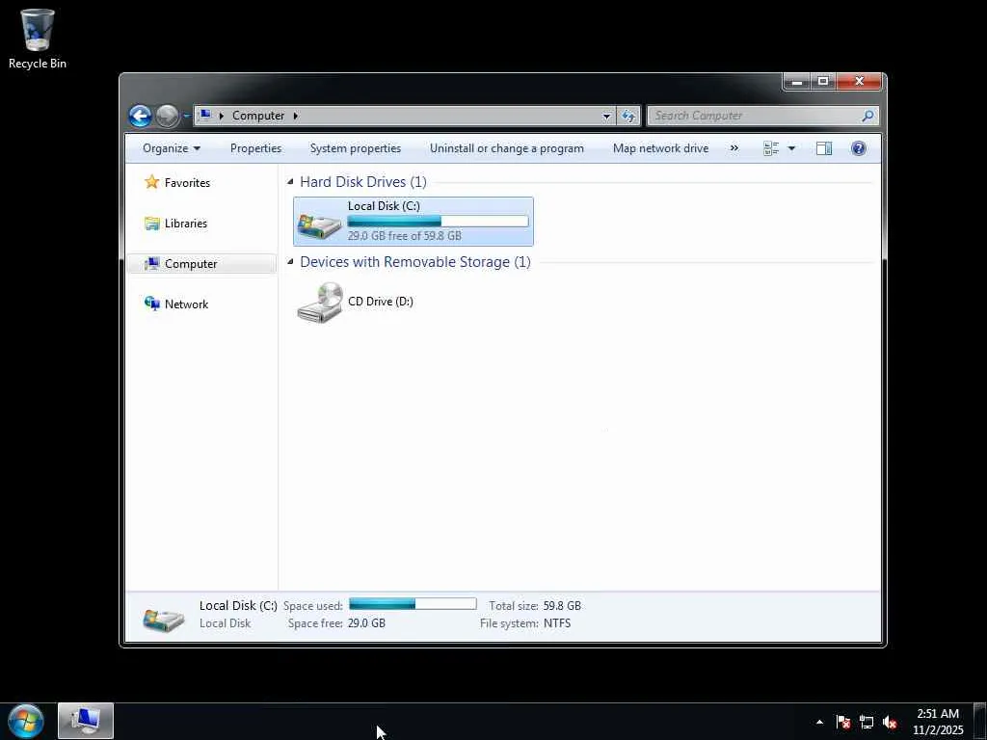
Task: Choose Uninstall or change a program
Action: [x=507, y=148]
